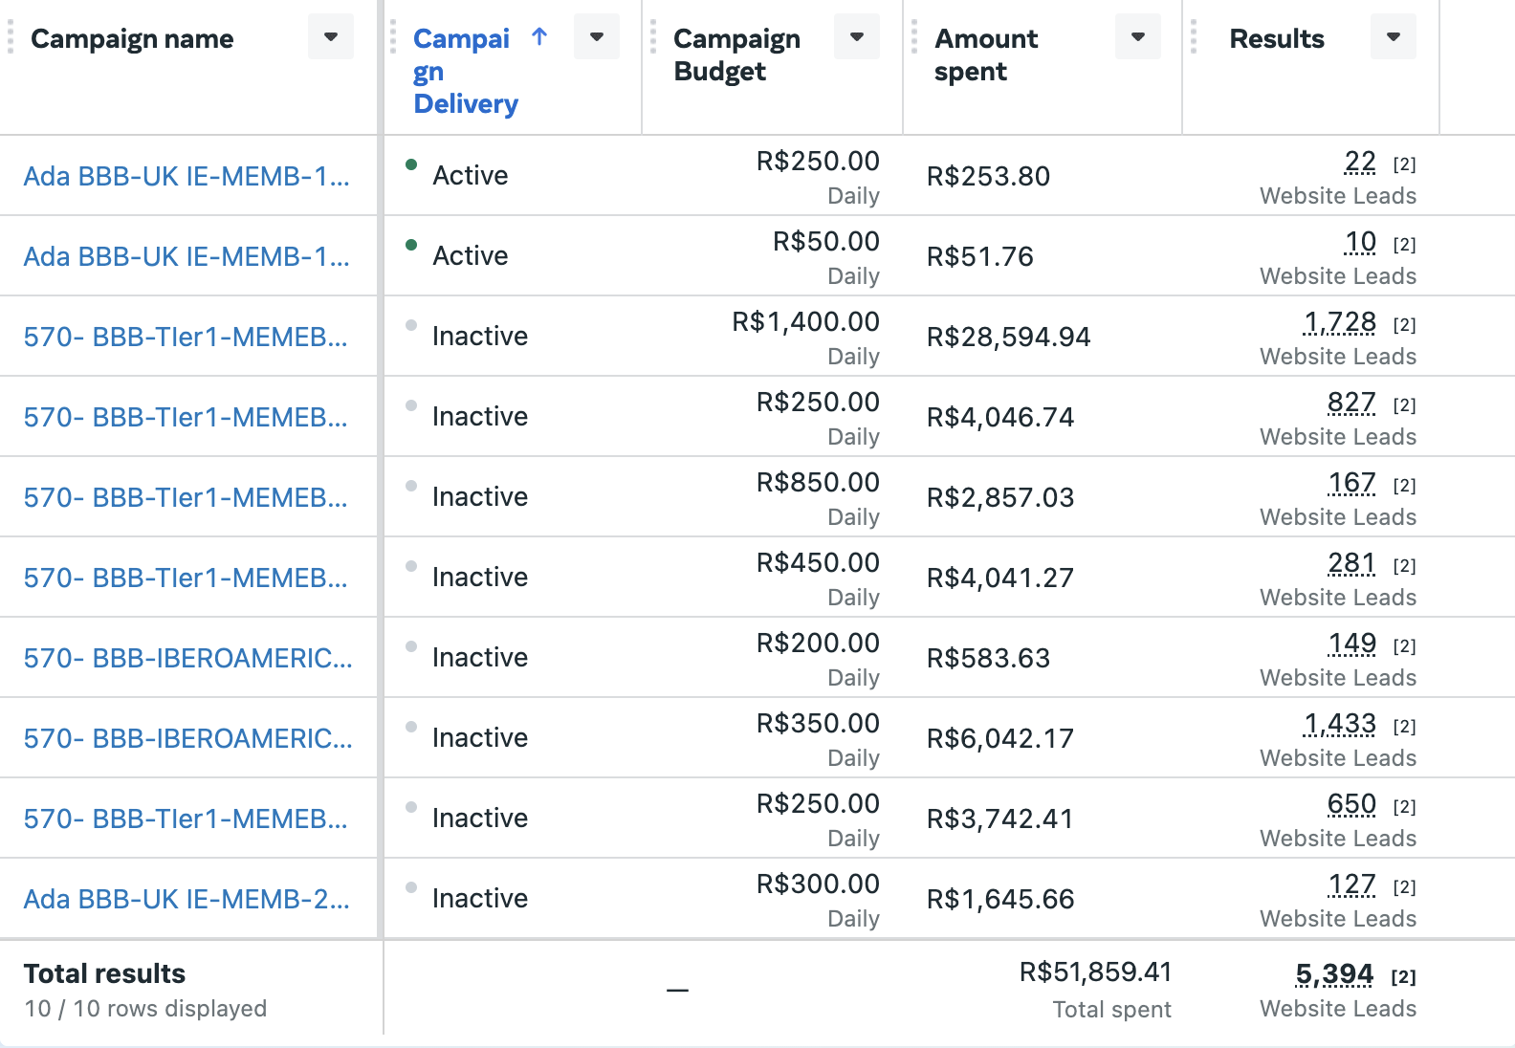Viewport: 1515px width, 1048px height.
Task: Click the drag handle beside Results header
Action: point(1194,37)
